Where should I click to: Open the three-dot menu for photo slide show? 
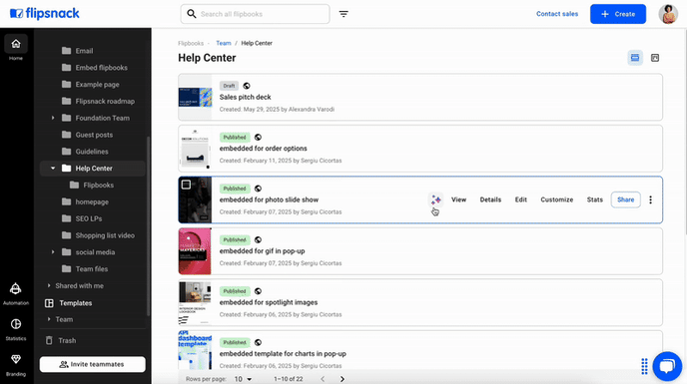[x=651, y=199]
